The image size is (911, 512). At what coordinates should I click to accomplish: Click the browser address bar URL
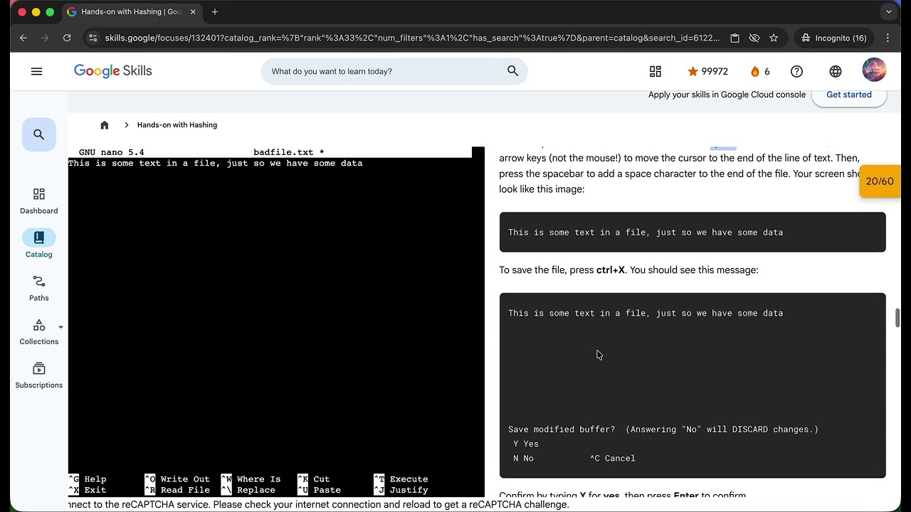(x=412, y=38)
